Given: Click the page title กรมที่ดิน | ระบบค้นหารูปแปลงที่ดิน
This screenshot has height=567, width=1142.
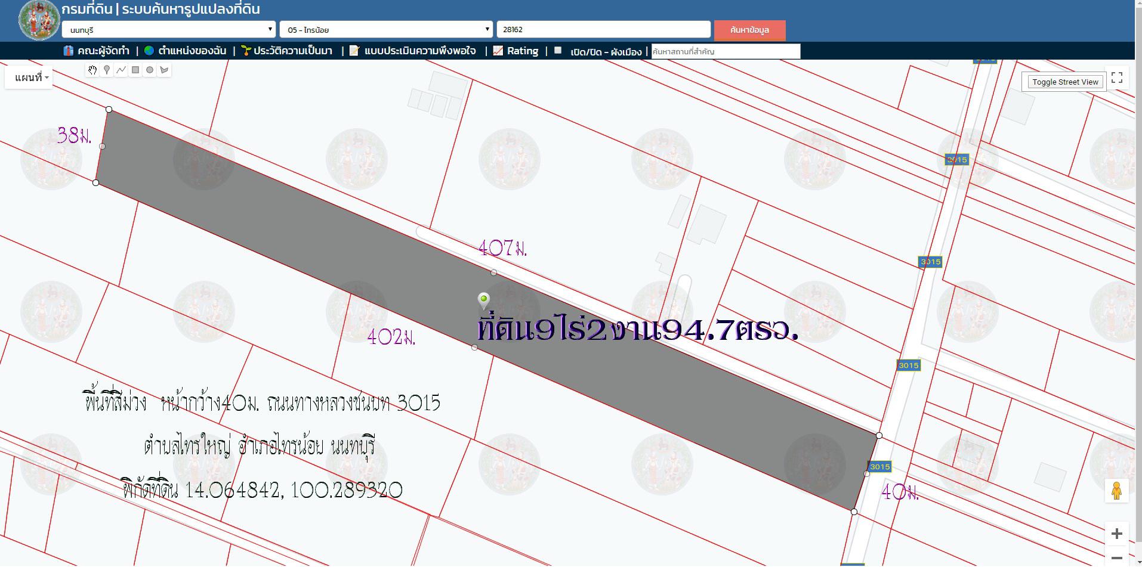Looking at the screenshot, I should click(x=161, y=9).
